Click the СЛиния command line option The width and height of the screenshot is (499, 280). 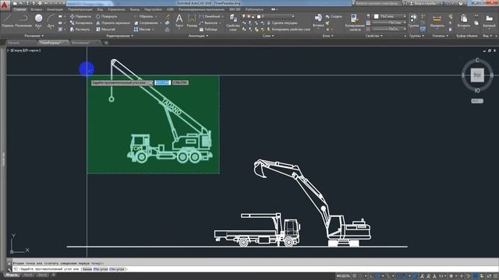click(x=116, y=269)
